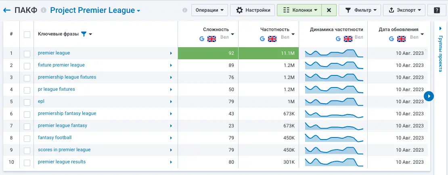This screenshot has height=175, width=448.
Task: Click the X button next to Колонки
Action: [x=329, y=10]
